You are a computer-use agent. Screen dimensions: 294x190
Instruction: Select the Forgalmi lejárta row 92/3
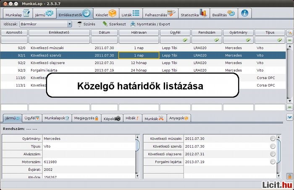click(x=143, y=70)
